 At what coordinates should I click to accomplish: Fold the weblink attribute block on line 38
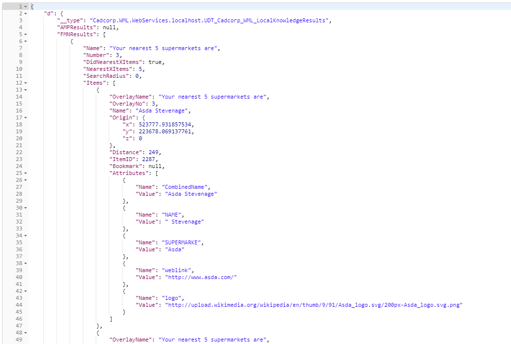pos(26,263)
